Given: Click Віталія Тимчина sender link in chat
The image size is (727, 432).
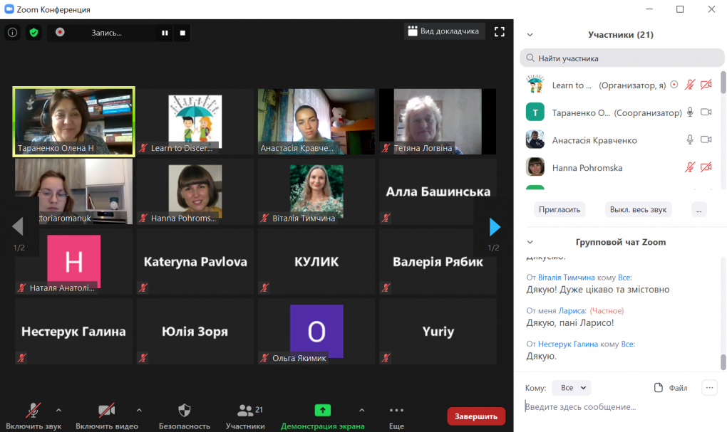Looking at the screenshot, I should tap(566, 278).
